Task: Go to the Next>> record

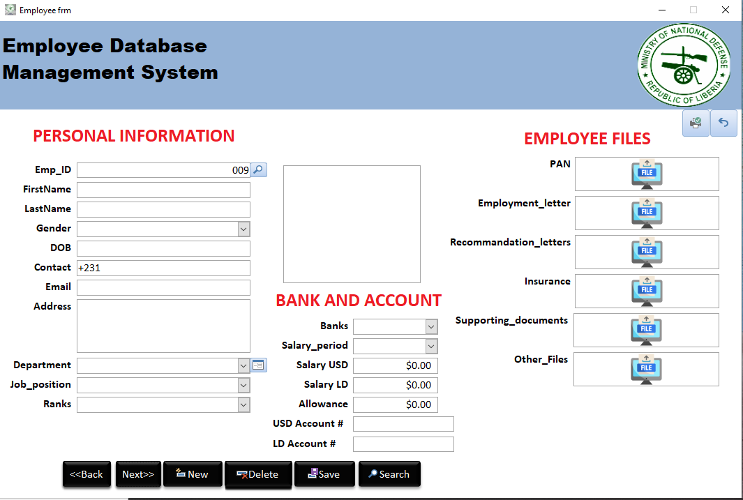Action: (138, 474)
